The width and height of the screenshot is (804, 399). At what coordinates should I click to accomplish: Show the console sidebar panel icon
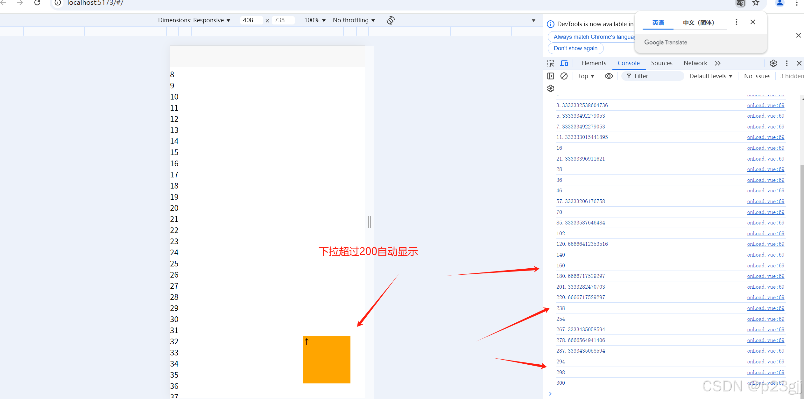point(551,76)
